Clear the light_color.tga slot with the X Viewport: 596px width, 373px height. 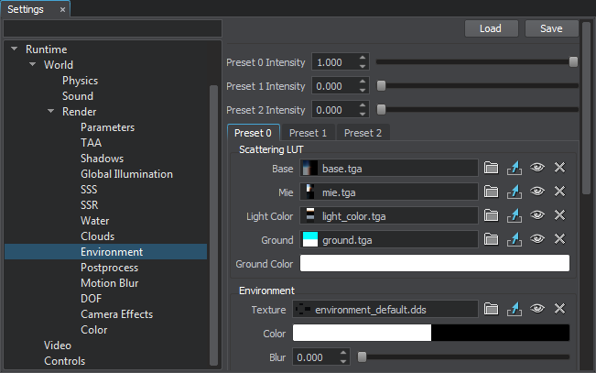(x=559, y=215)
